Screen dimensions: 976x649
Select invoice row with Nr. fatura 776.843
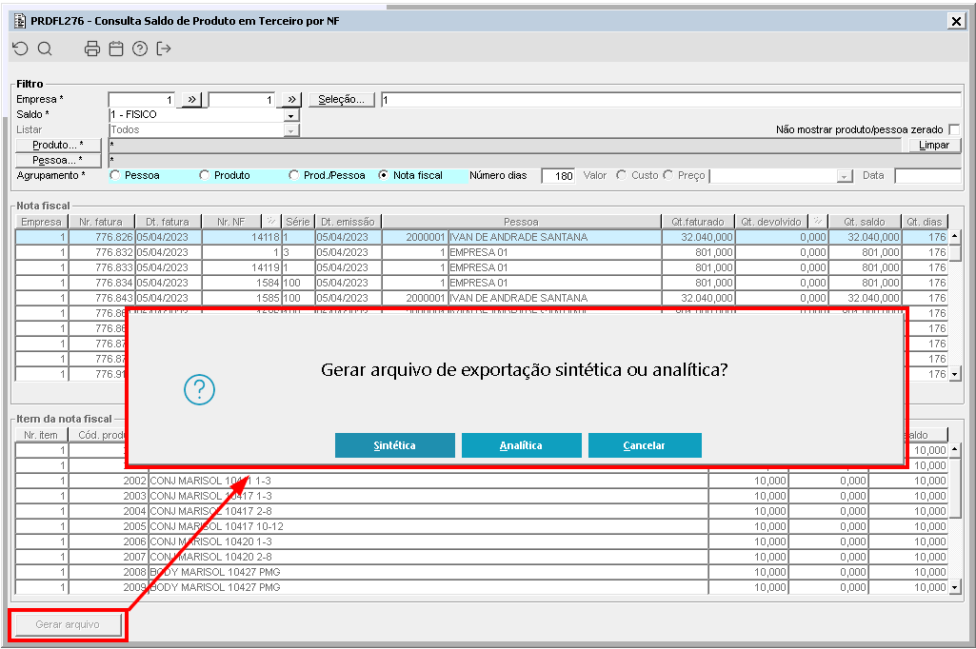[x=481, y=298]
